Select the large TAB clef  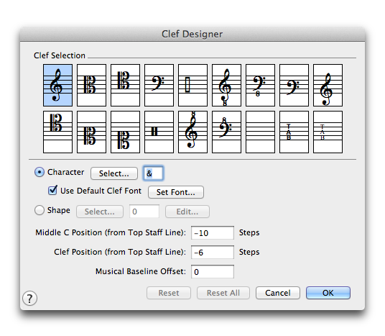pyautogui.click(x=294, y=132)
